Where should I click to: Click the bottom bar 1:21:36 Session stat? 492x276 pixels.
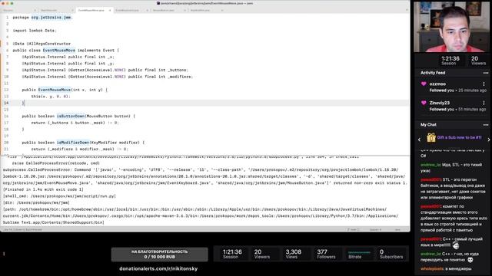pos(232,254)
